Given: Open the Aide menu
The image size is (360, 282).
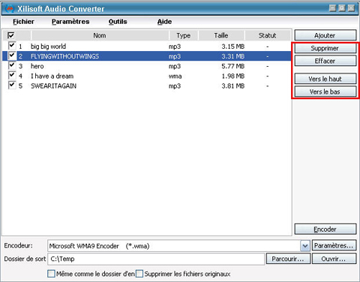Looking at the screenshot, I should 164,22.
